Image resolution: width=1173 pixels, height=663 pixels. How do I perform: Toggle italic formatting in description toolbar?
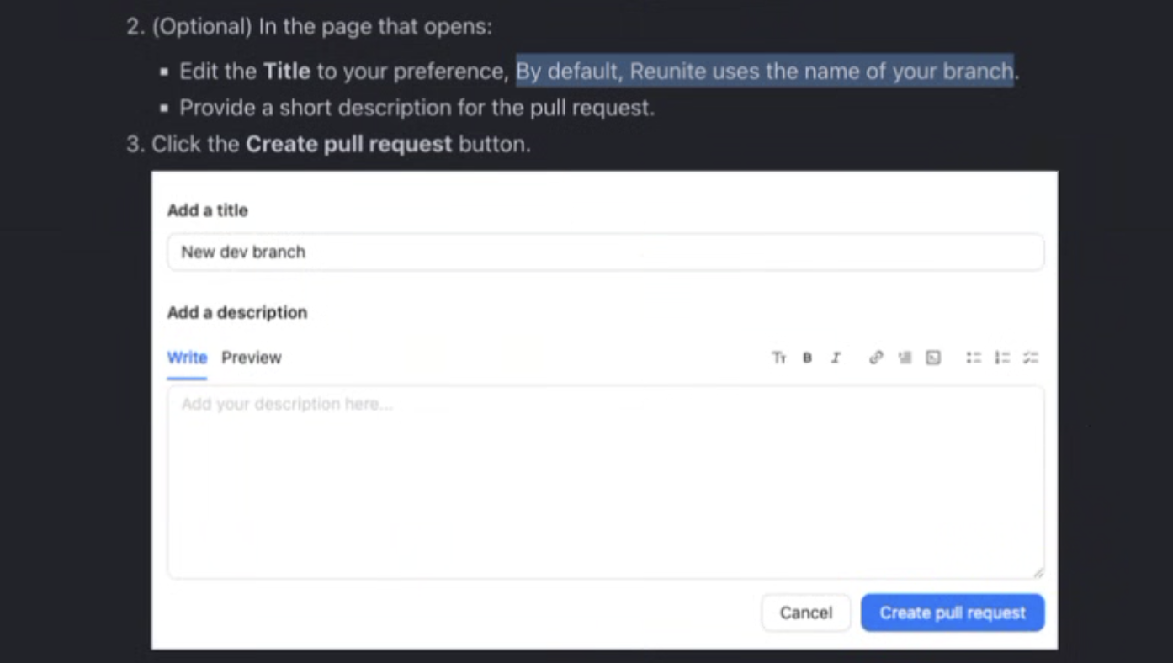[x=836, y=358]
